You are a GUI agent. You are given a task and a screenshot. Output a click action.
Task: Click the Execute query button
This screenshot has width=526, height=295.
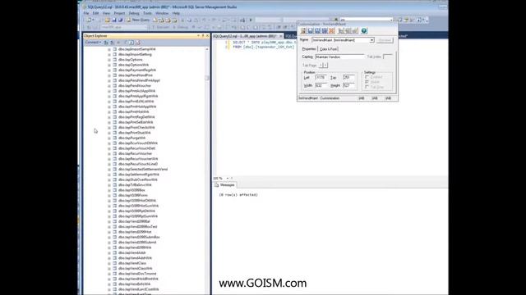[x=160, y=27]
